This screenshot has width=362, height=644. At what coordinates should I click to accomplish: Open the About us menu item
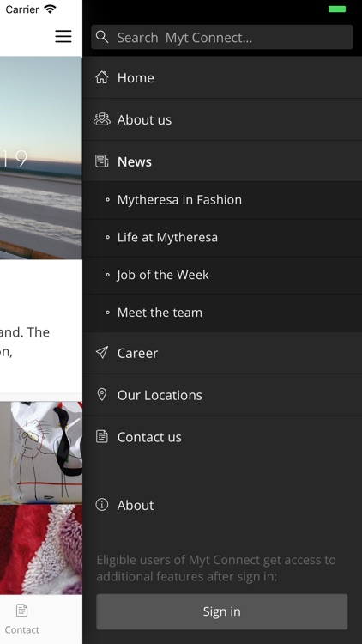[222, 119]
